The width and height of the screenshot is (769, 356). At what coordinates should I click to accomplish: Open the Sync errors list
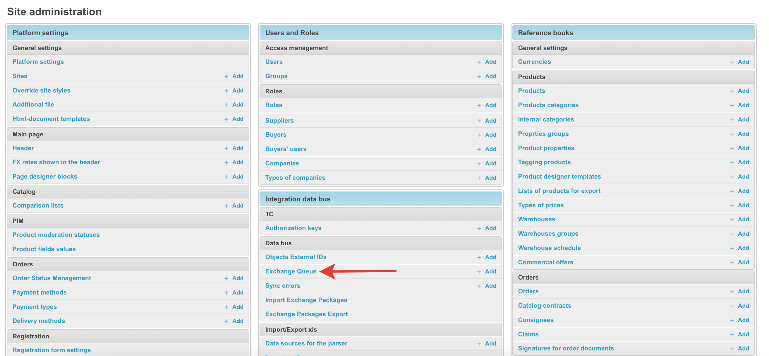(x=282, y=285)
